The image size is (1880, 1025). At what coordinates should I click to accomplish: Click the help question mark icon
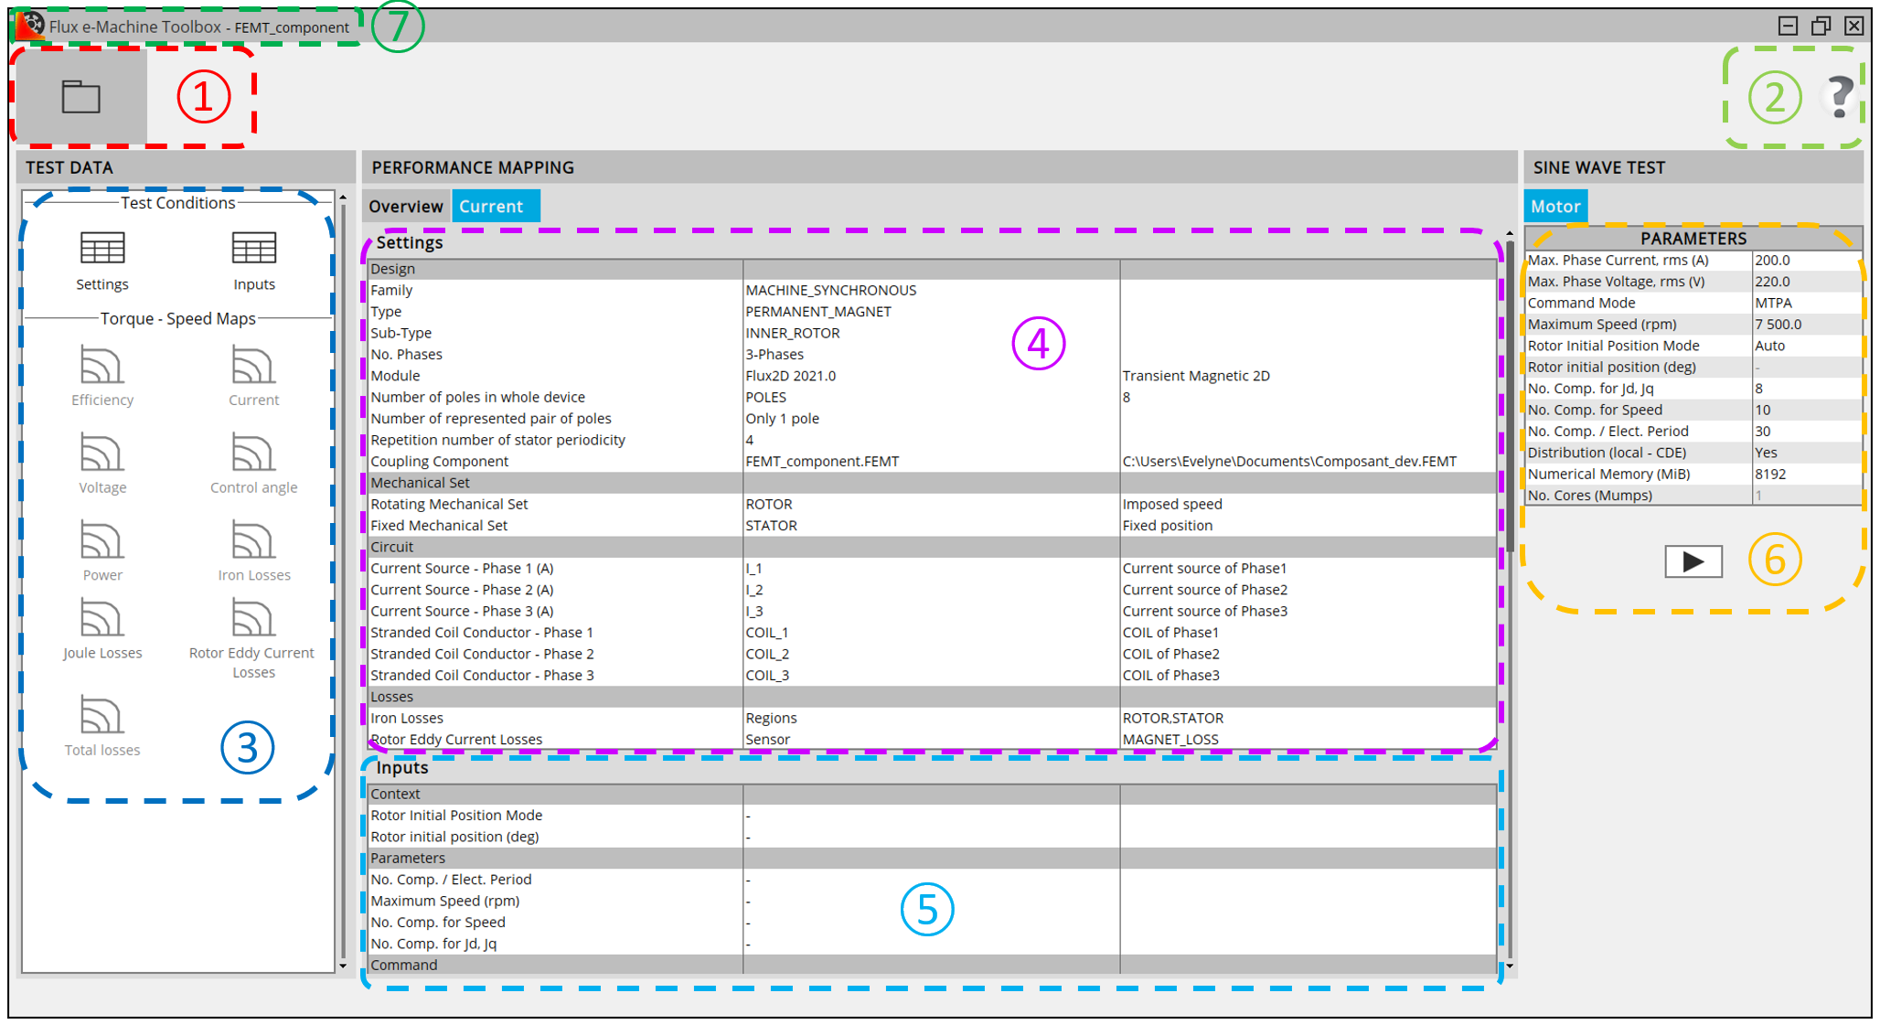click(x=1839, y=96)
